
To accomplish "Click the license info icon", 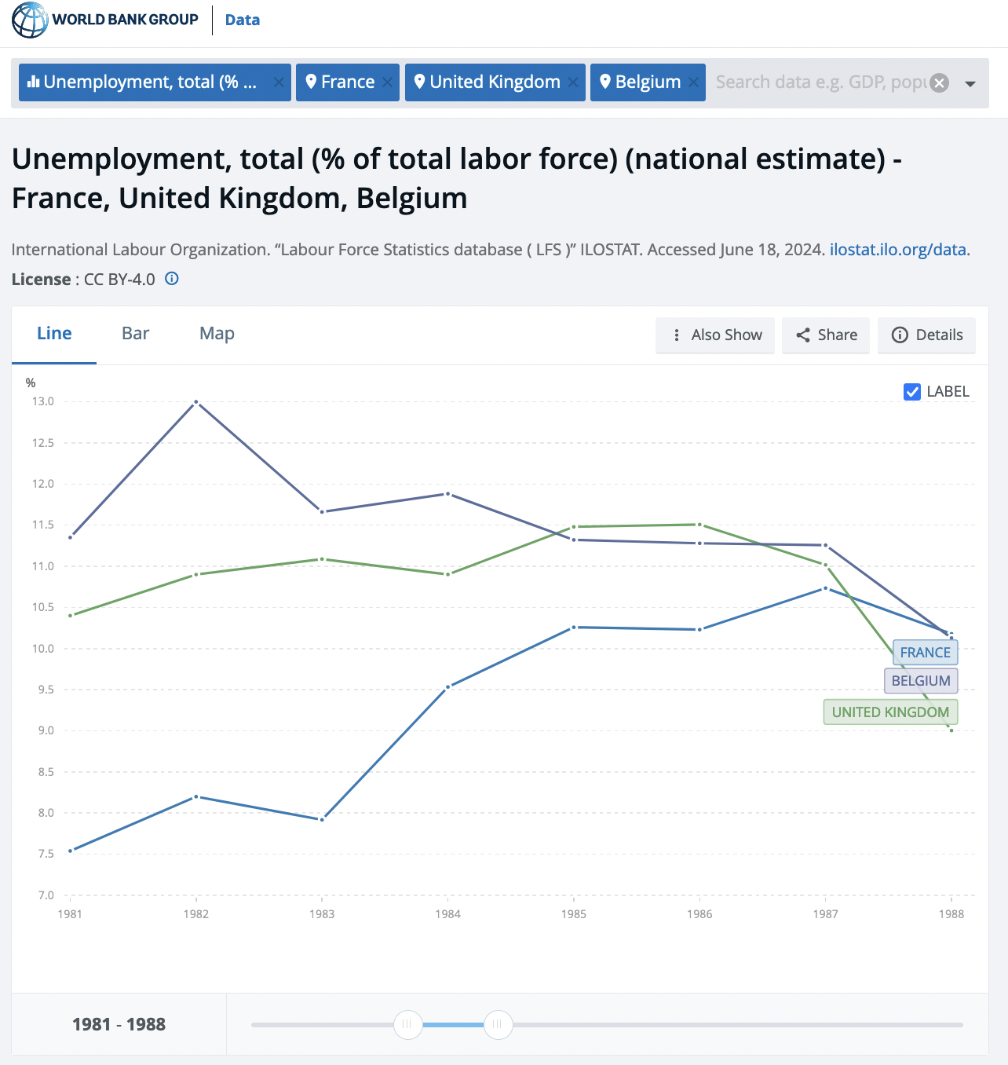I will pyautogui.click(x=172, y=279).
